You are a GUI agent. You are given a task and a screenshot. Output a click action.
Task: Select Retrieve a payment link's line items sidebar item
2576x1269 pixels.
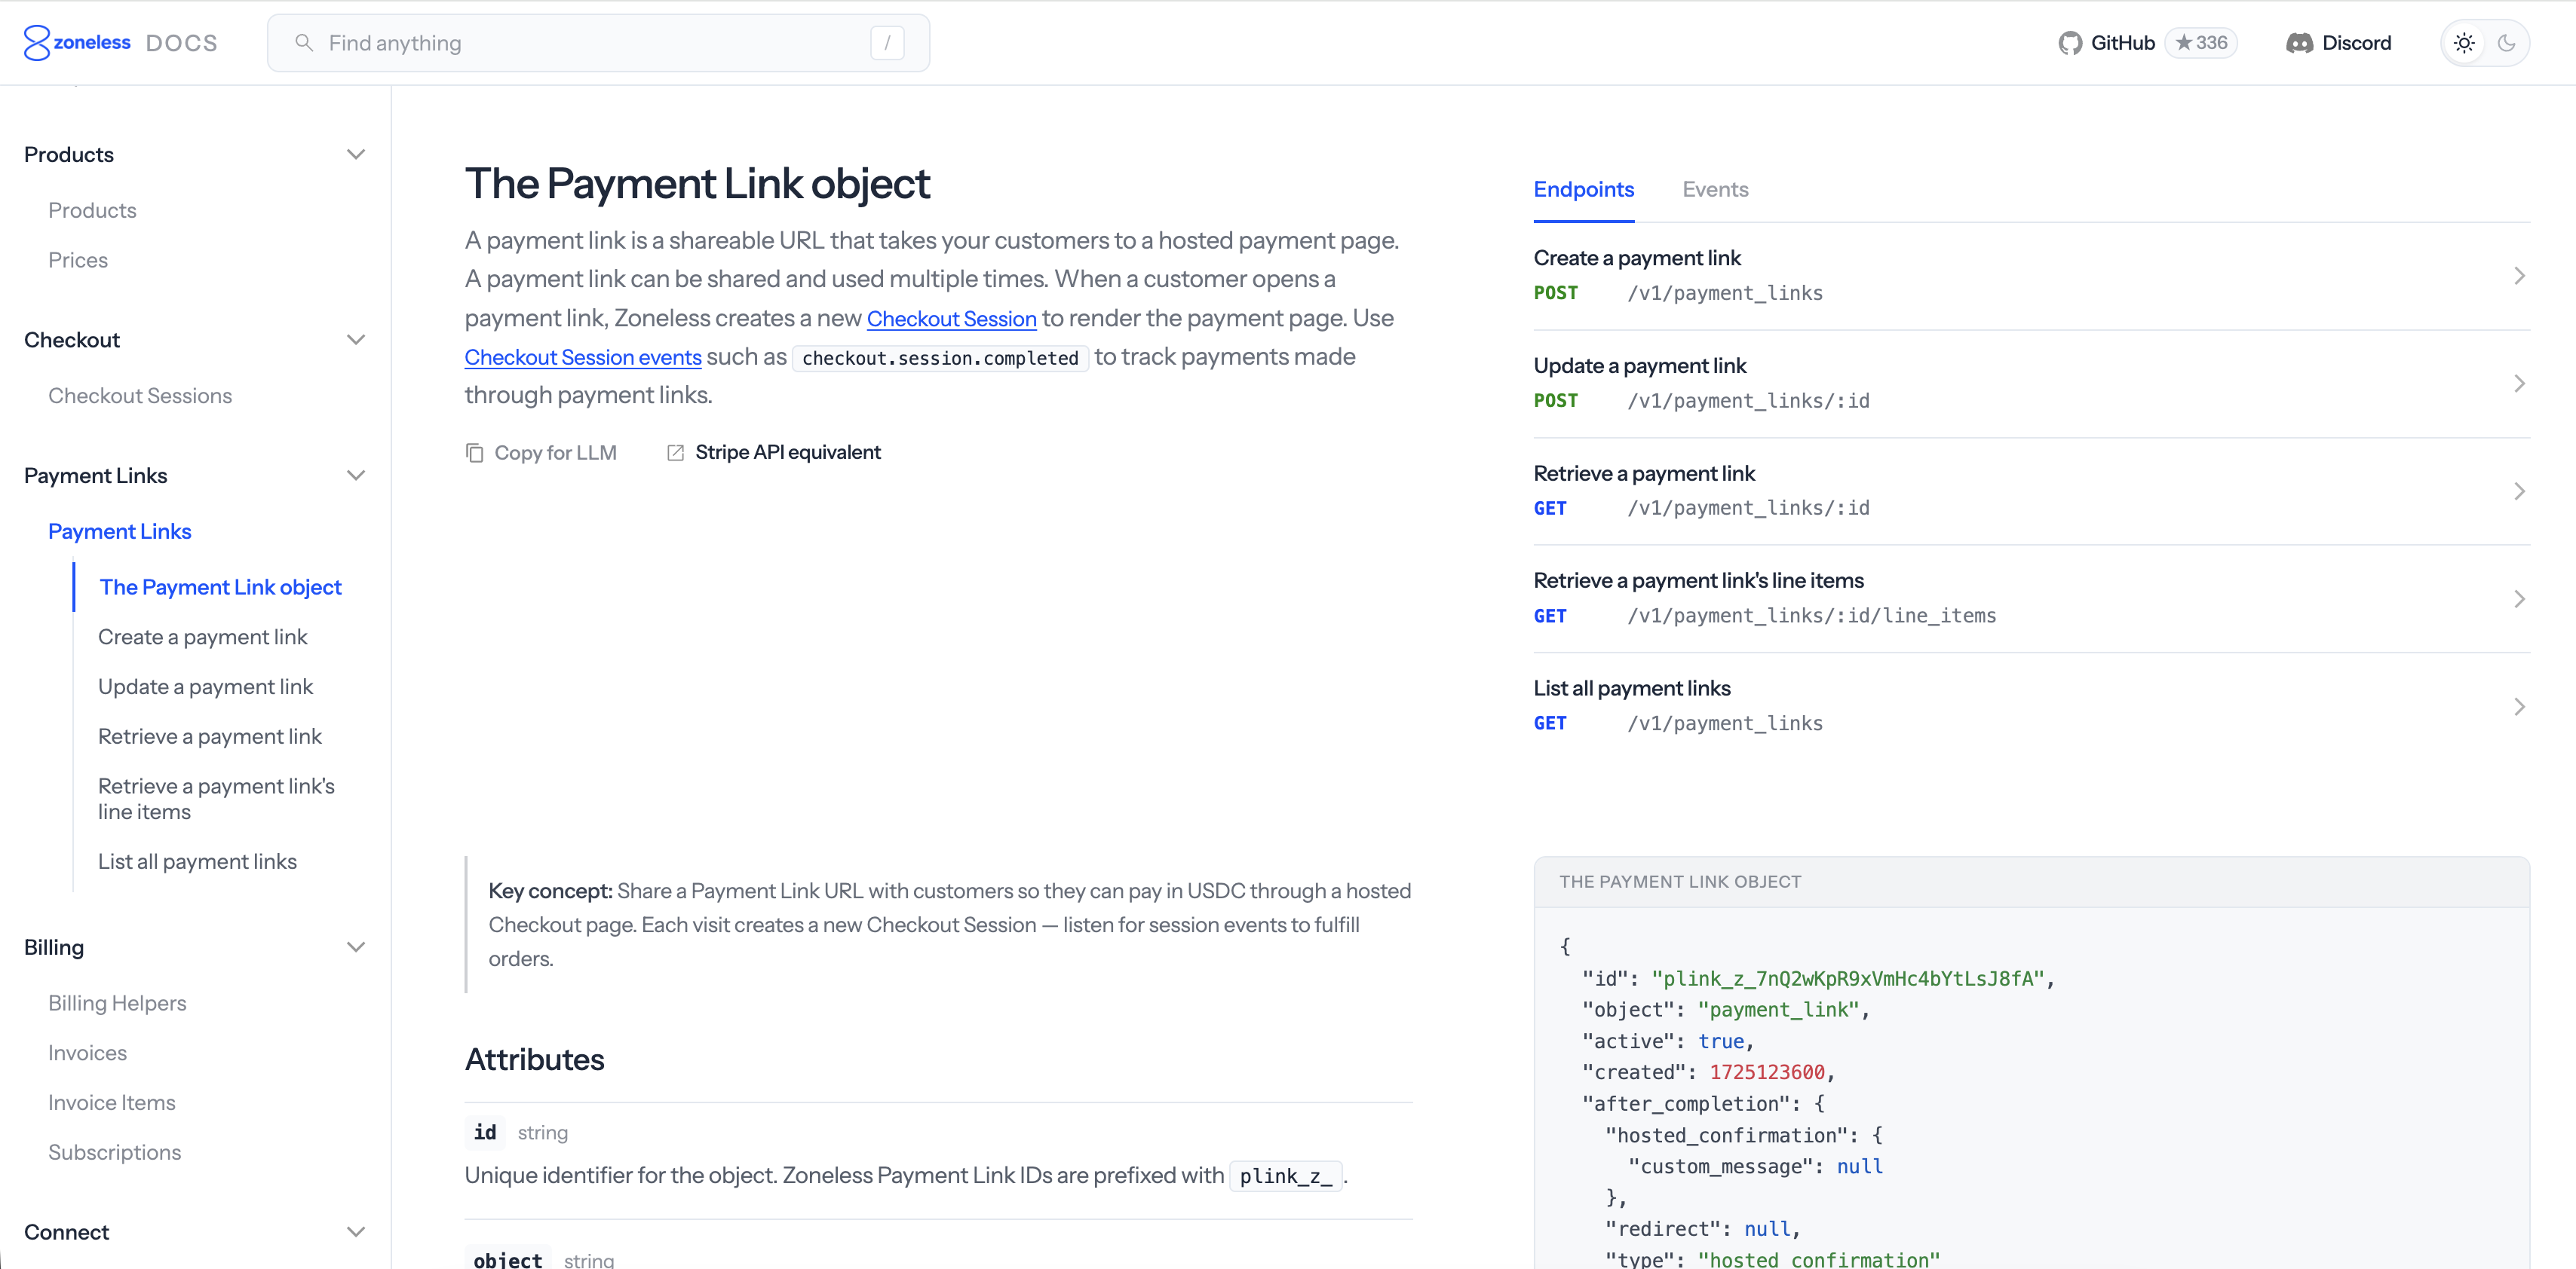pyautogui.click(x=216, y=800)
